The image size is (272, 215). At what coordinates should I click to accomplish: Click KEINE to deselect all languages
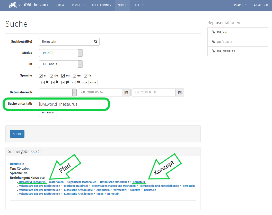pyautogui.click(x=93, y=83)
